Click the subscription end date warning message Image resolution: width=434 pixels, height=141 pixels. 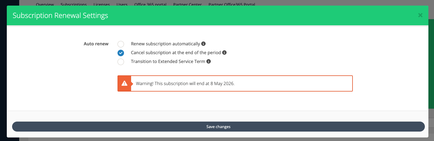pos(185,84)
